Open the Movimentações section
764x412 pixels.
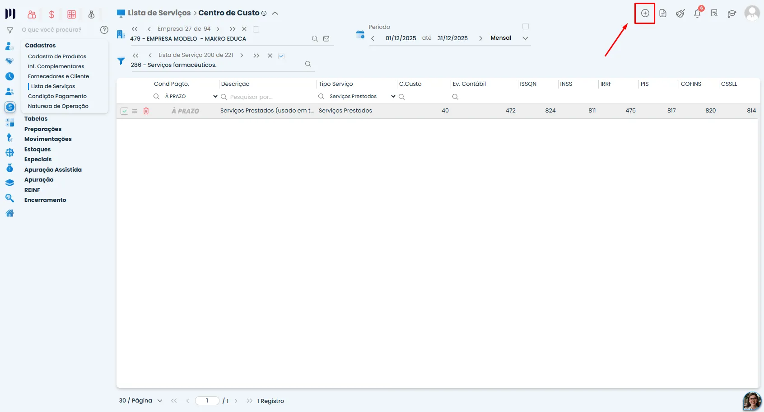coord(48,139)
